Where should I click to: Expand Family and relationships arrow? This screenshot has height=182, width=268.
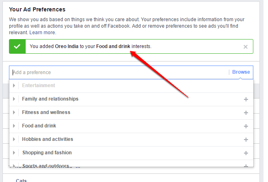tap(14, 99)
